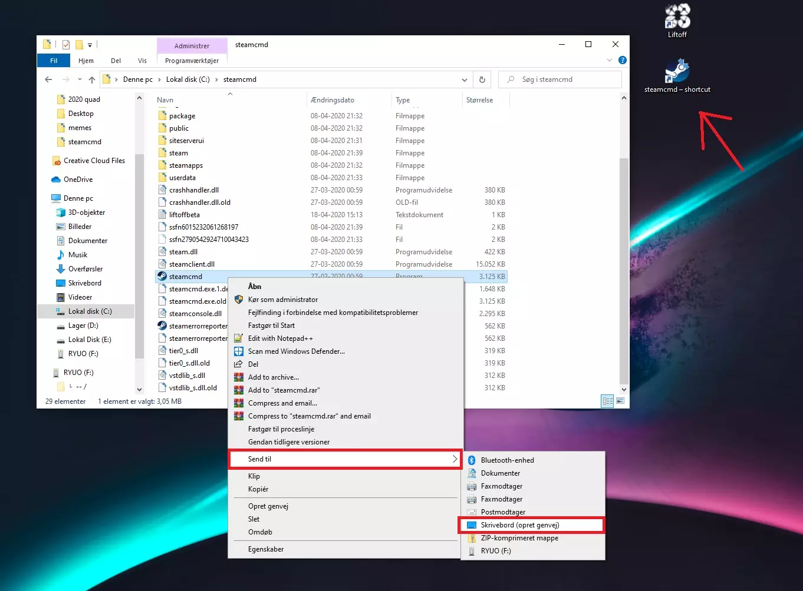This screenshot has height=591, width=803.
Task: Click the back navigation arrow
Action: tap(48, 79)
